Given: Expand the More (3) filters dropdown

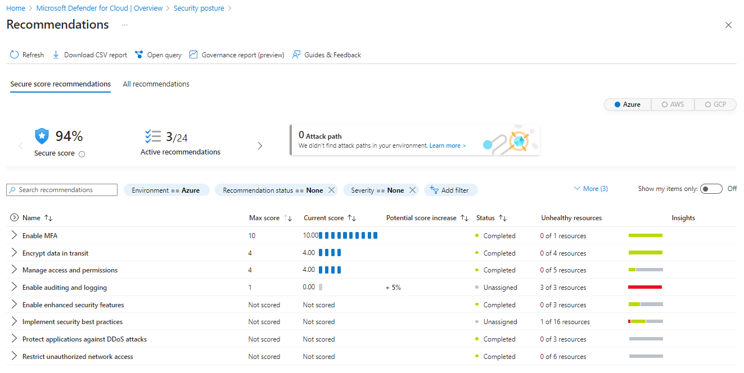Looking at the screenshot, I should 590,189.
